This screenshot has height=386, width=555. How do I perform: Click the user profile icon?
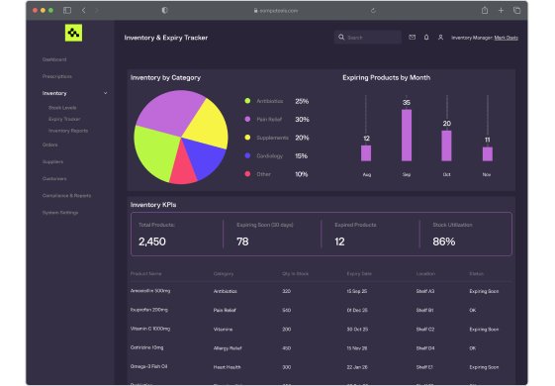(x=440, y=38)
